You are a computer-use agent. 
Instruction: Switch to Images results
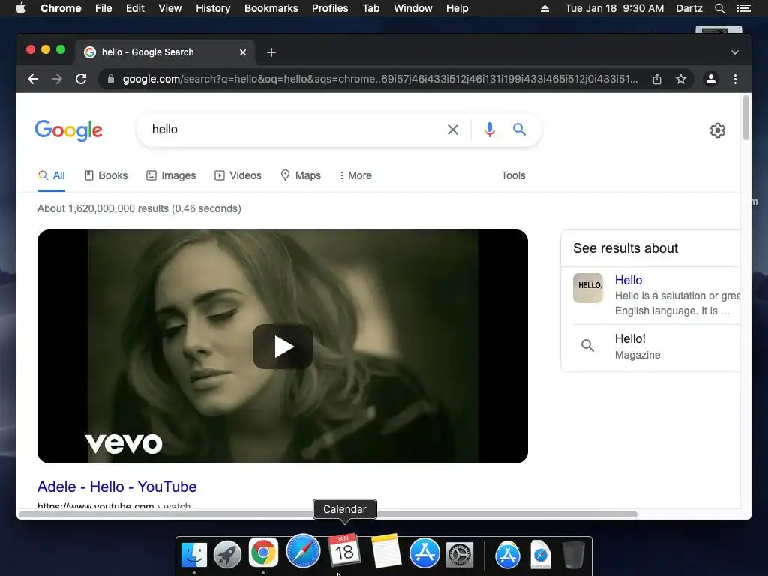click(171, 175)
